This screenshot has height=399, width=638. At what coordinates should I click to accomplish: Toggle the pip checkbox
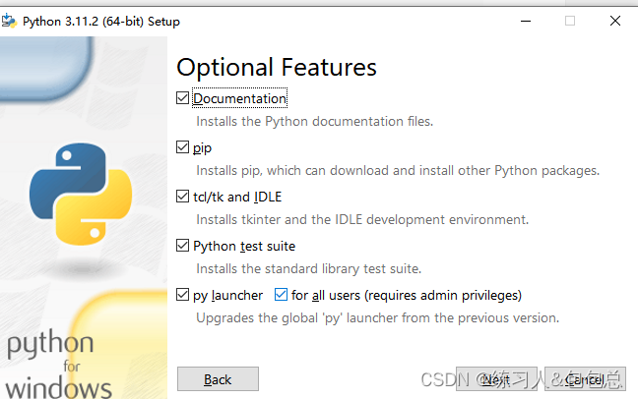183,147
